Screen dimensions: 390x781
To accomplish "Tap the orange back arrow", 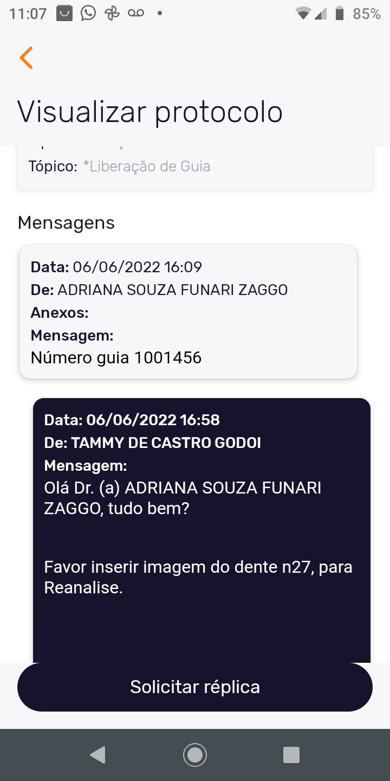I will pyautogui.click(x=26, y=57).
